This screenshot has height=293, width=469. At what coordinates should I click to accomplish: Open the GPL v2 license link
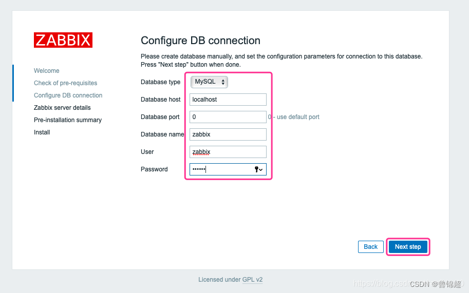point(252,280)
